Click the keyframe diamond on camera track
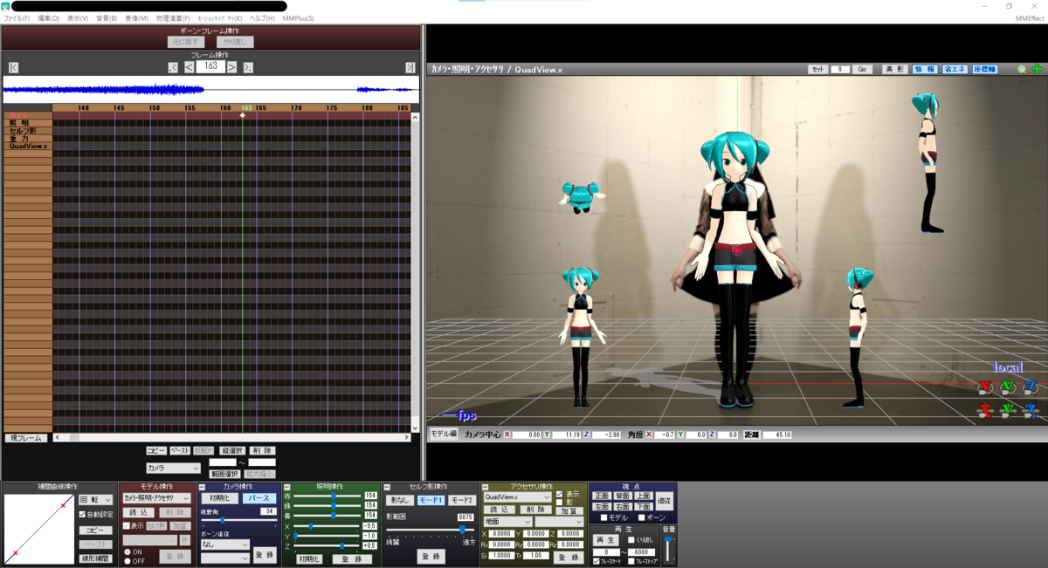 point(243,115)
